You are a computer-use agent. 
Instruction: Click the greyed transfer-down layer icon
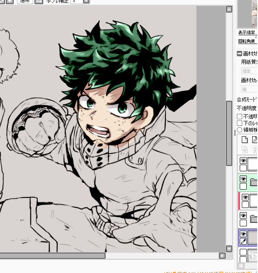[x=245, y=149]
